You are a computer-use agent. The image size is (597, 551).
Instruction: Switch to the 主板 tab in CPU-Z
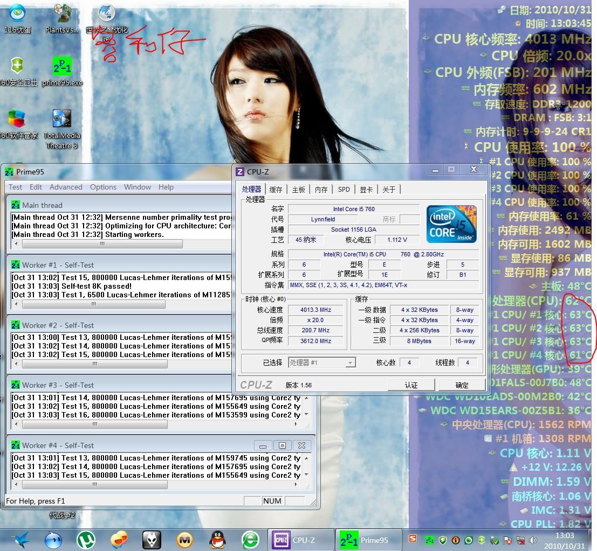pos(298,189)
